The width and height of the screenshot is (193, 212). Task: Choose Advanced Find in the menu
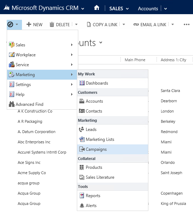pos(42,104)
